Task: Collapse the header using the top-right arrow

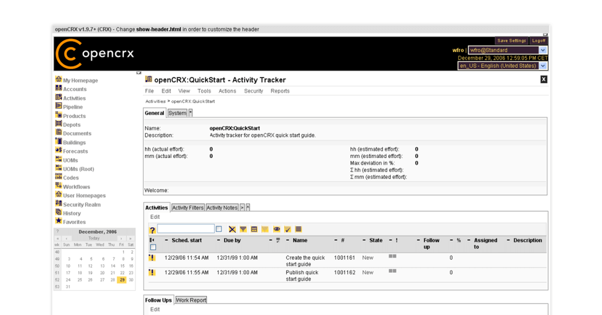Action: coord(545,35)
